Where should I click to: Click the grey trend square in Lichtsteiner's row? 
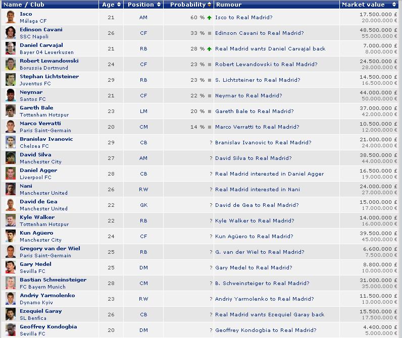coord(209,80)
